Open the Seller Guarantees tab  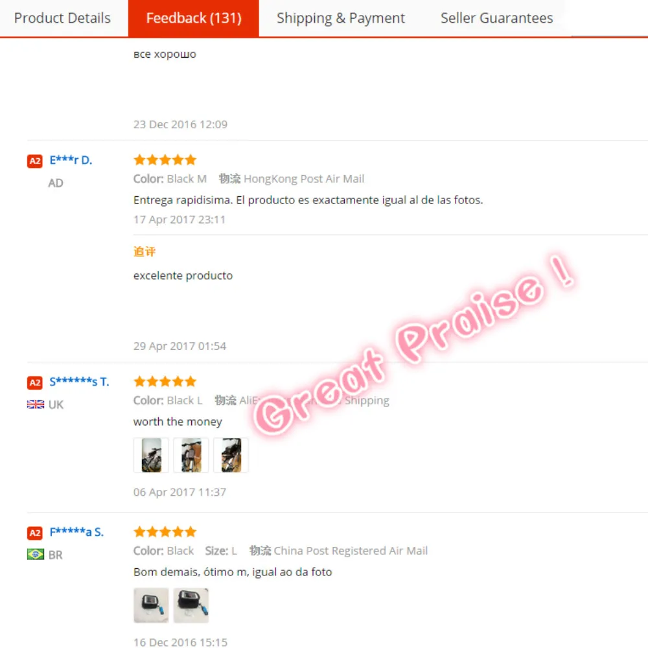point(497,18)
